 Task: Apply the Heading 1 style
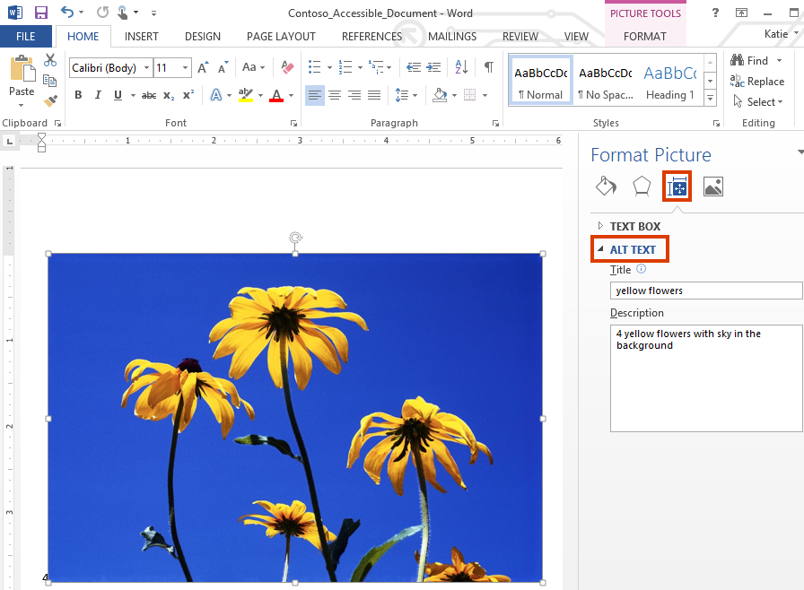tap(669, 82)
